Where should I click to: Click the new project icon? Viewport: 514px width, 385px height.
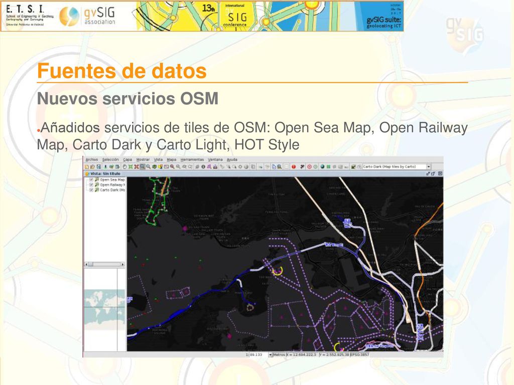pos(87,167)
